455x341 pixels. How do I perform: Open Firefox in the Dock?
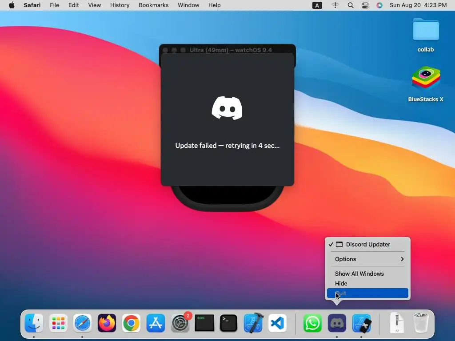[x=107, y=323]
